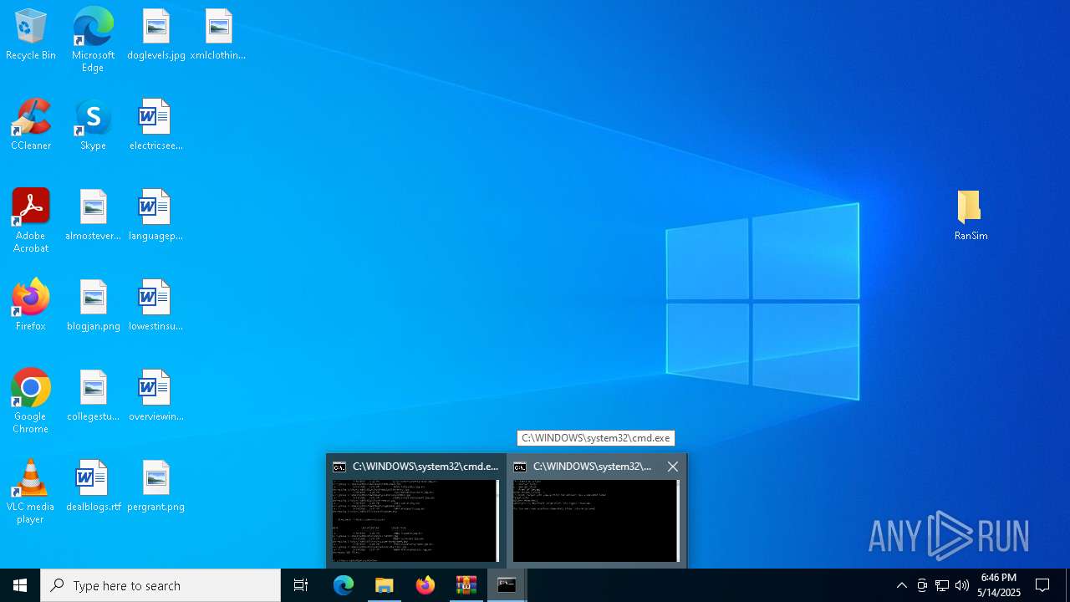1070x602 pixels.
Task: Switch to the second cmd.exe window preview
Action: coord(595,511)
